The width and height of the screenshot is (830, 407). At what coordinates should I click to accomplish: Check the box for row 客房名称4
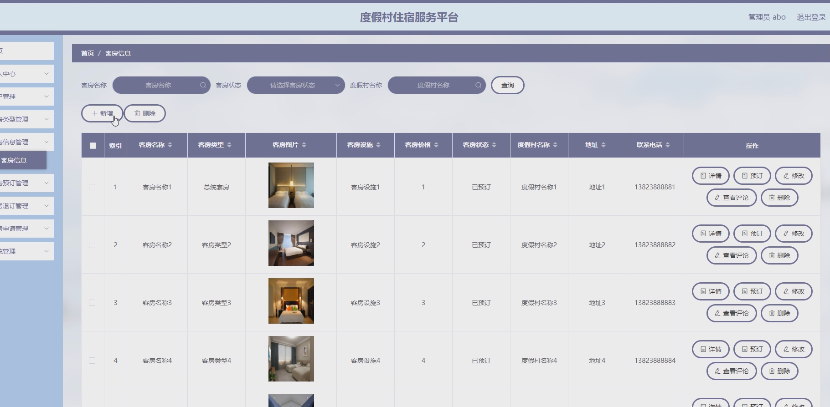click(92, 361)
